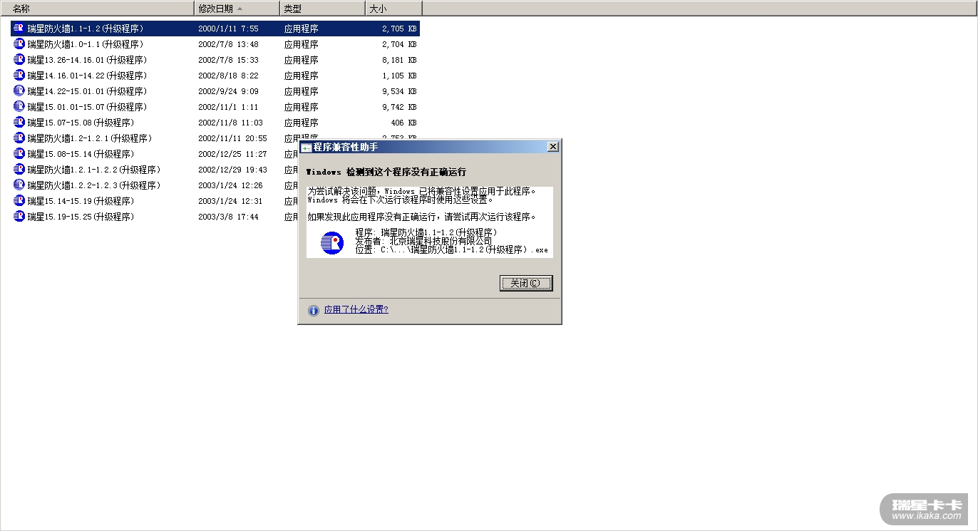
Task: Click the date 2002/8/18 8:22
Action: click(x=228, y=76)
